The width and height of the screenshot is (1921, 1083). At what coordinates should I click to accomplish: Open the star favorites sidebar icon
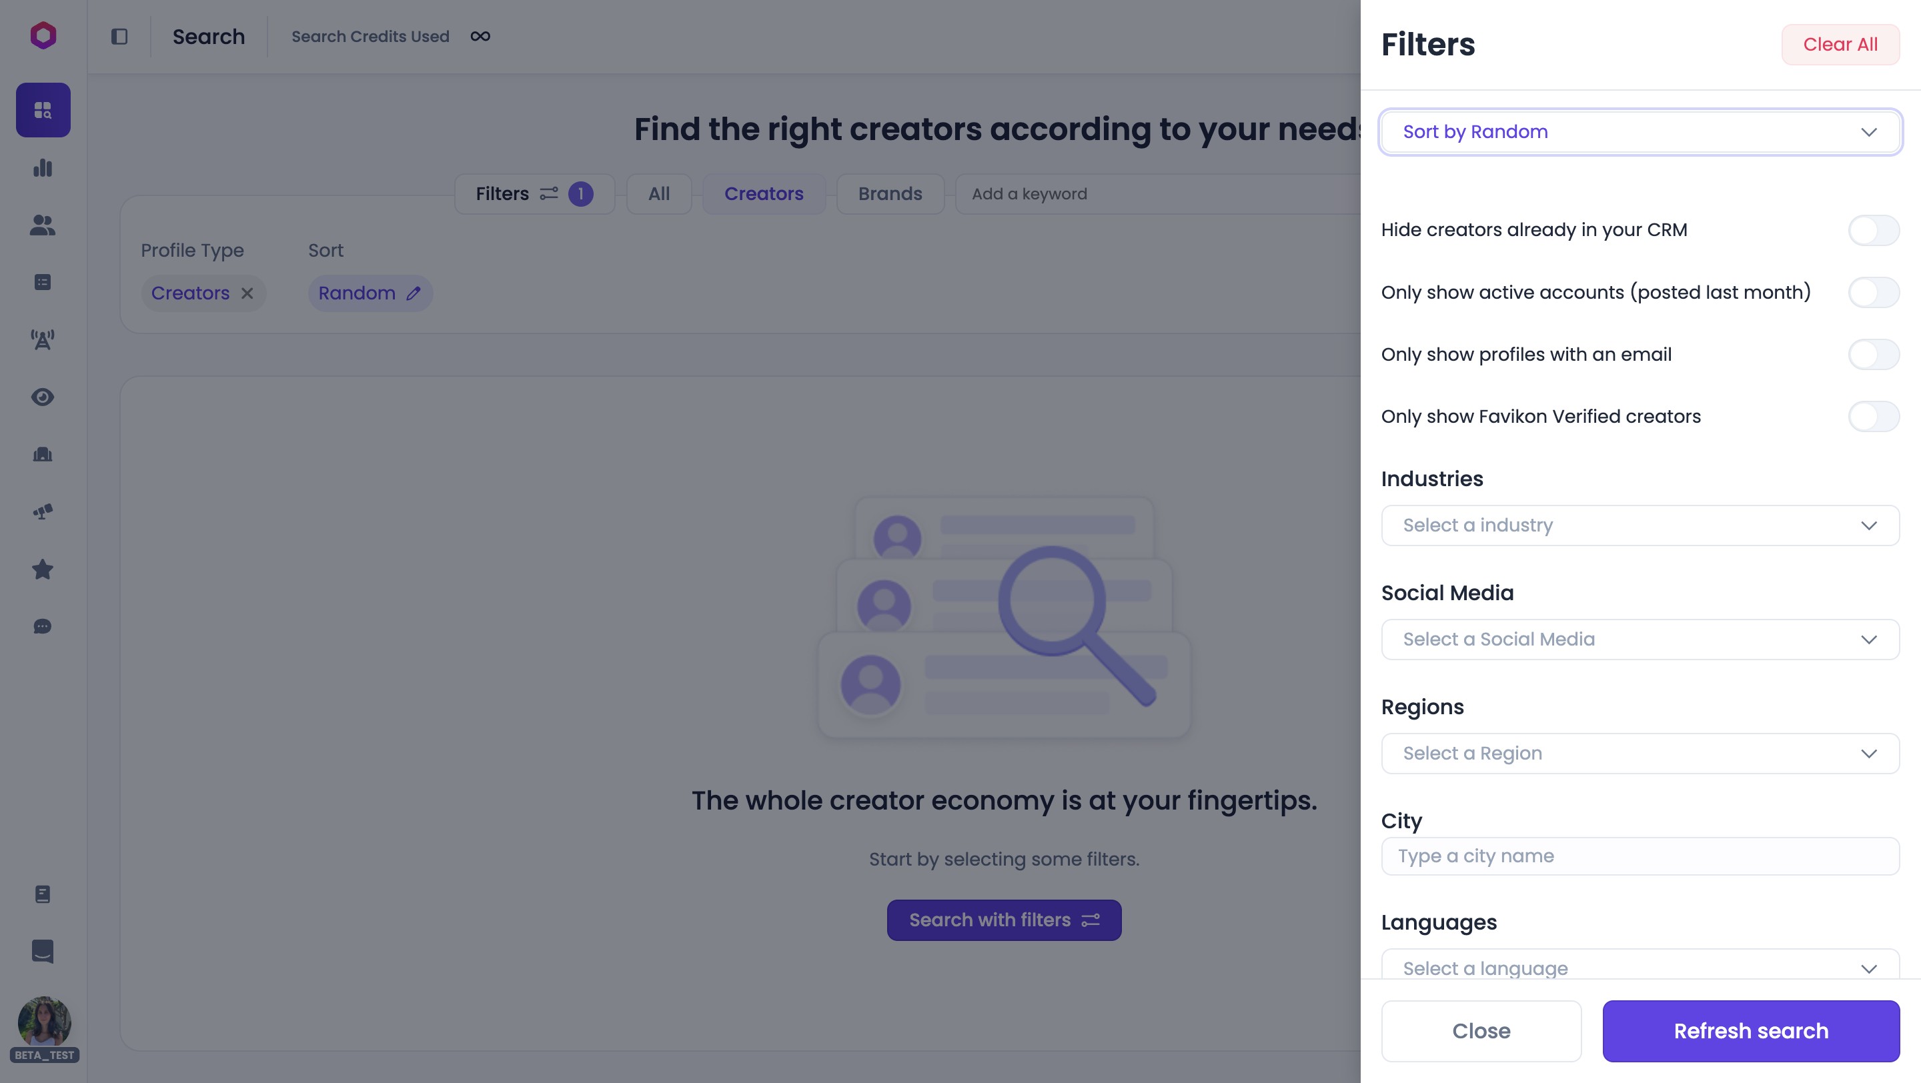[43, 570]
